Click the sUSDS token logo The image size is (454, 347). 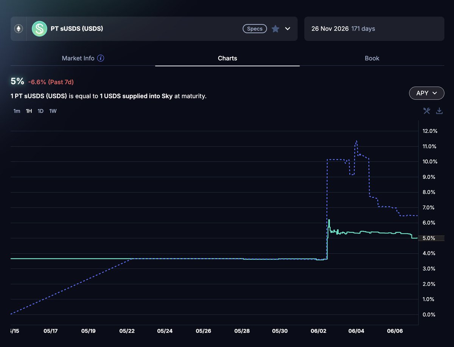click(x=39, y=29)
